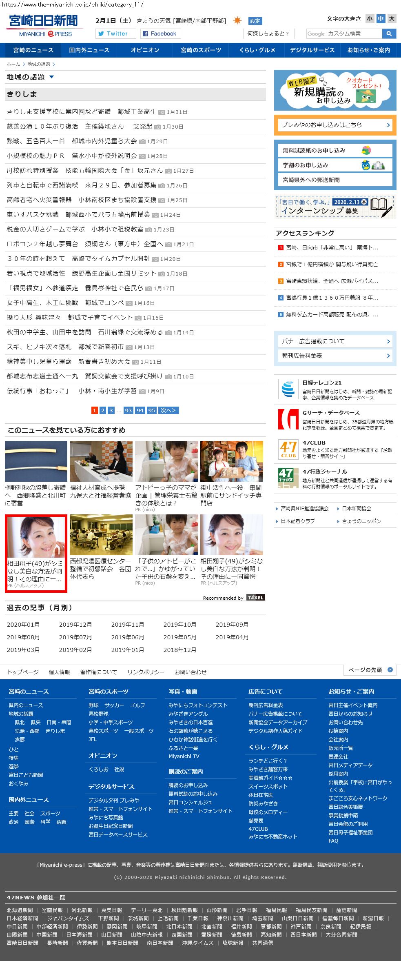Set text size to small (小)

370,19
